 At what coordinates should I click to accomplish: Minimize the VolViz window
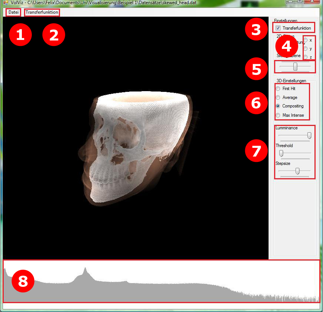[x=291, y=1]
